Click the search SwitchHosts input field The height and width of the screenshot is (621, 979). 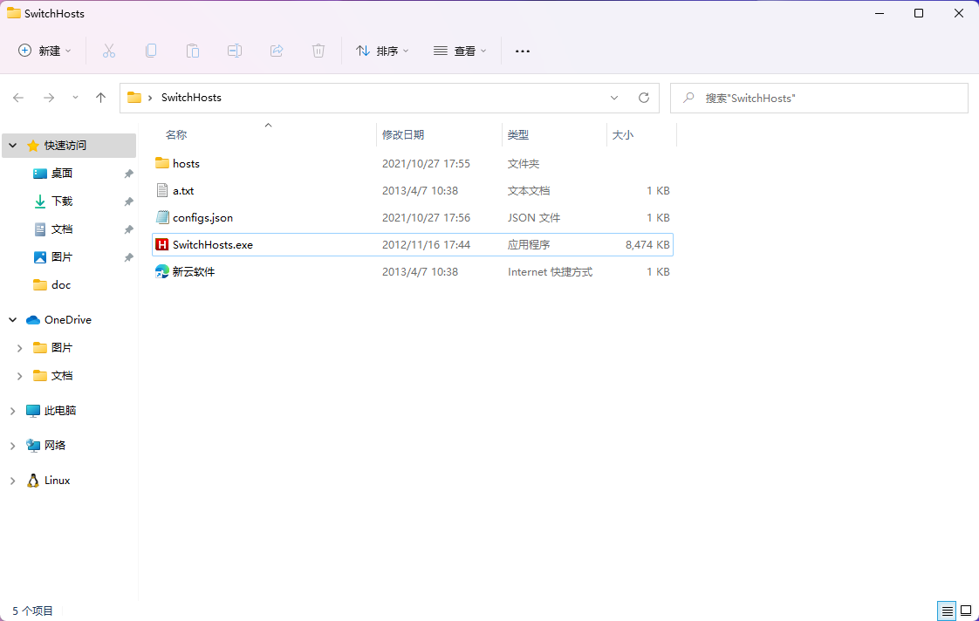[819, 98]
